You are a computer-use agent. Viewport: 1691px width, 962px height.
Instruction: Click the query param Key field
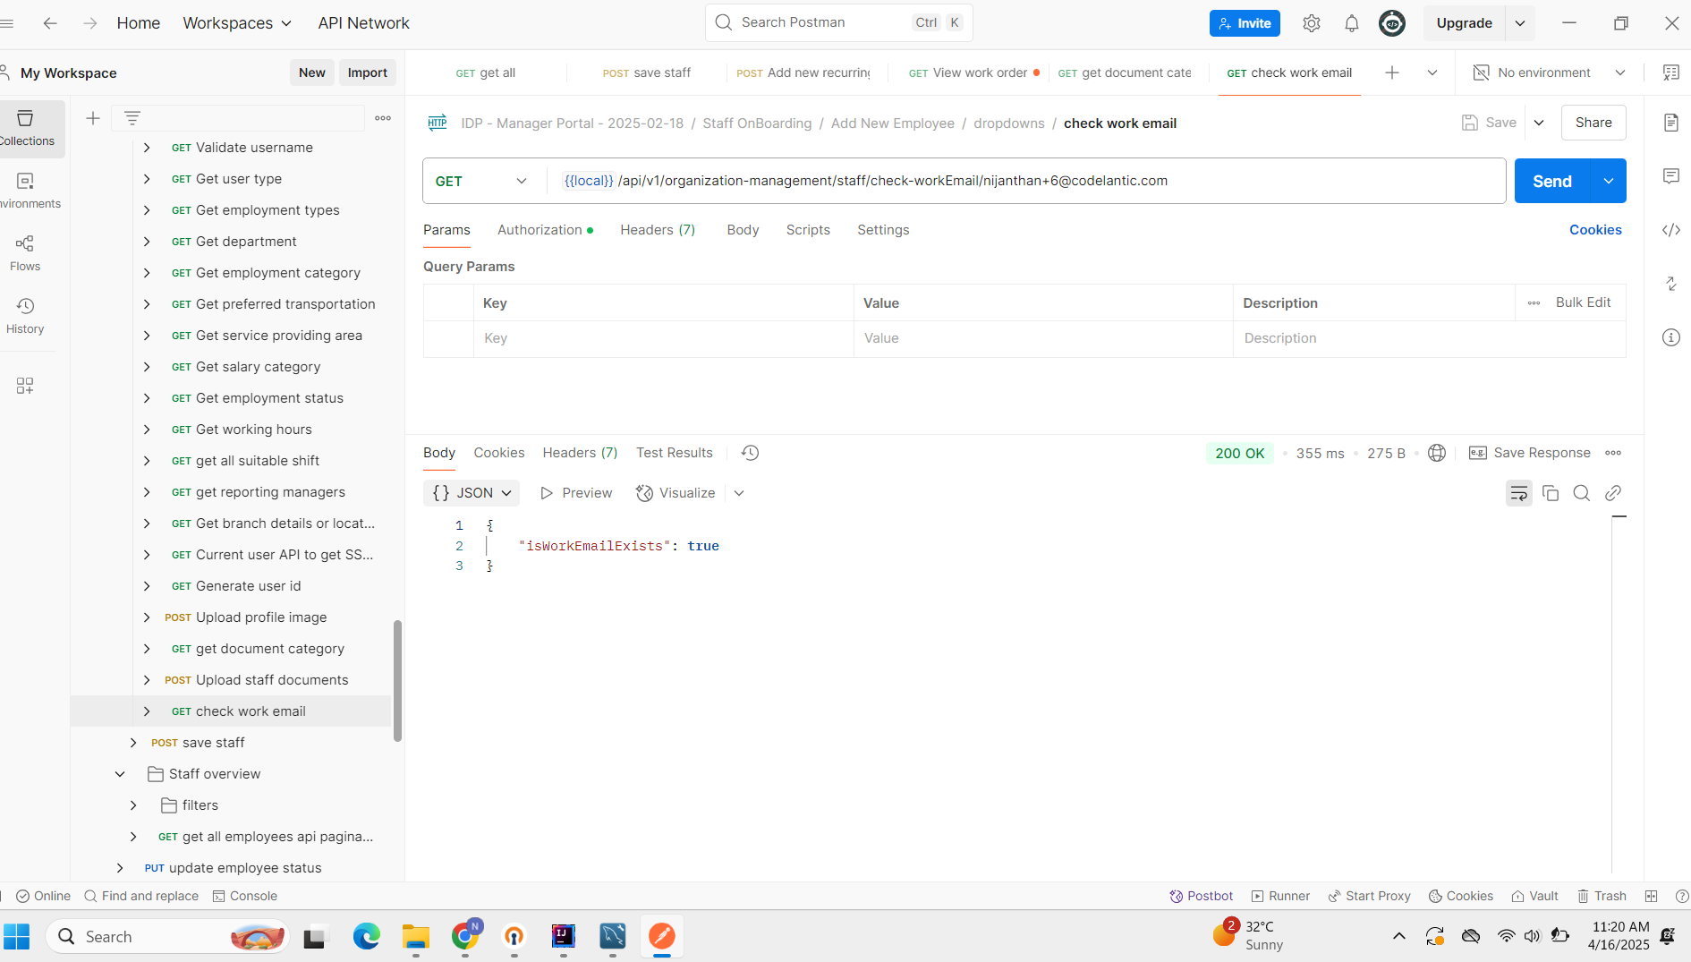tap(663, 338)
